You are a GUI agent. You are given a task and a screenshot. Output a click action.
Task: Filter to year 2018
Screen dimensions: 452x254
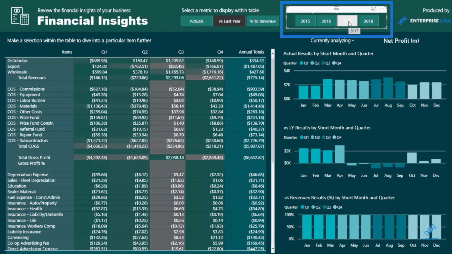(x=368, y=21)
